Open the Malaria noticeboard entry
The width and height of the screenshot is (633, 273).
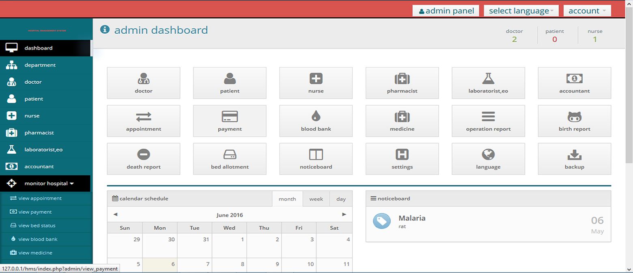(x=412, y=218)
